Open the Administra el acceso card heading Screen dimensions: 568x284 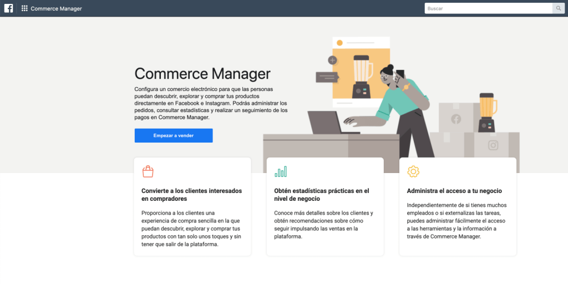(454, 191)
